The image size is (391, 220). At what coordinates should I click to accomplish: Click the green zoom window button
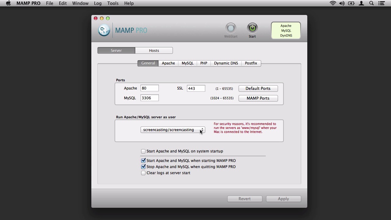coord(108,18)
